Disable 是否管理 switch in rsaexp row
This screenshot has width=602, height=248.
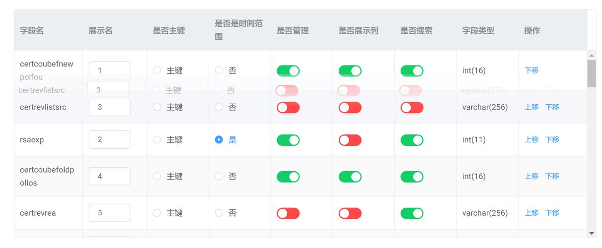(288, 140)
